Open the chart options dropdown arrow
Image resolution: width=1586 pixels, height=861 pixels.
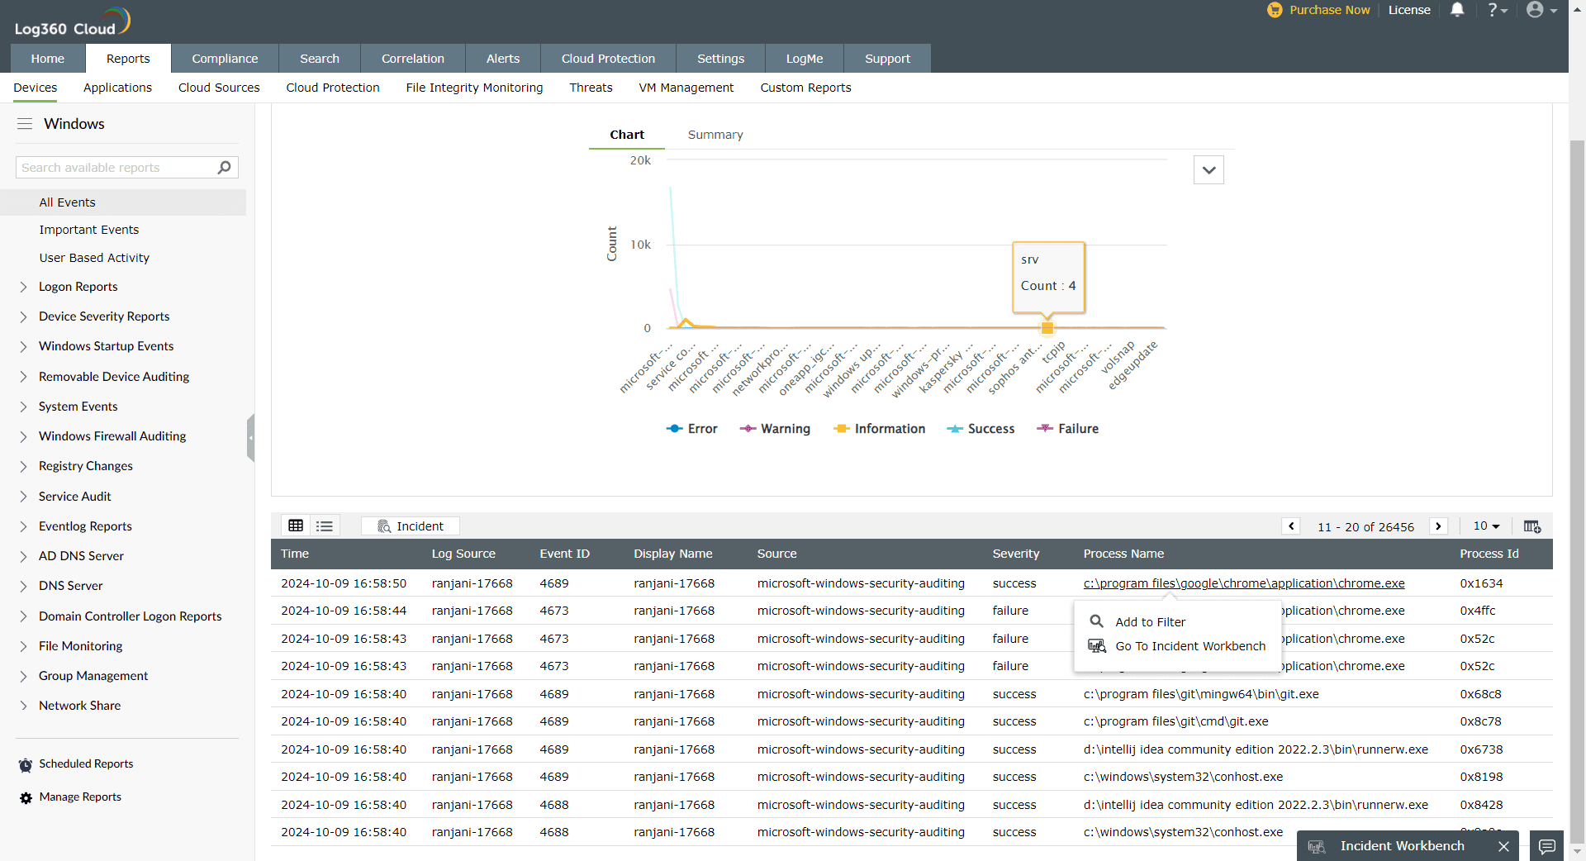pos(1208,170)
